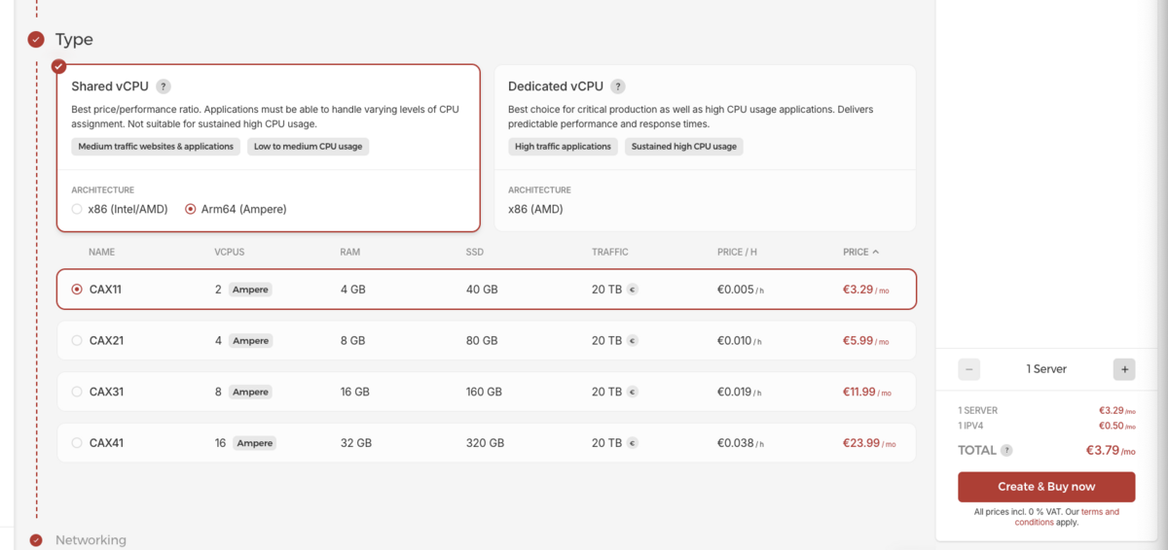Click traffic info icon in CAX41 row
The image size is (1168, 550).
632,443
